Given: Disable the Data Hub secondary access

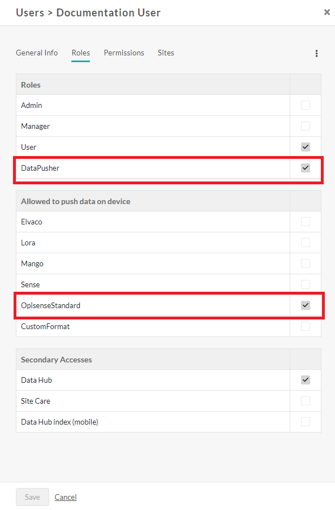Looking at the screenshot, I should point(305,379).
